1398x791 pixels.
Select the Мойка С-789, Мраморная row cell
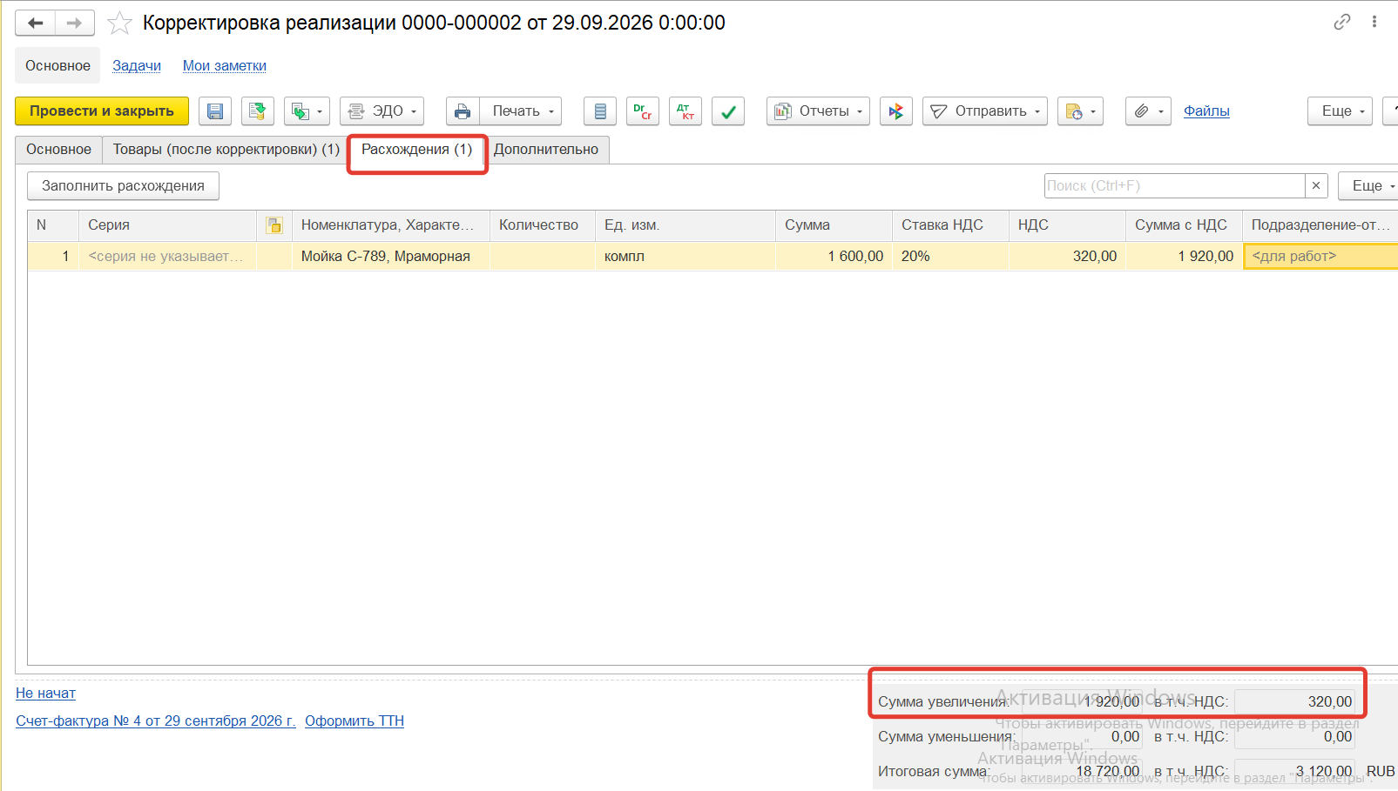pyautogui.click(x=391, y=257)
